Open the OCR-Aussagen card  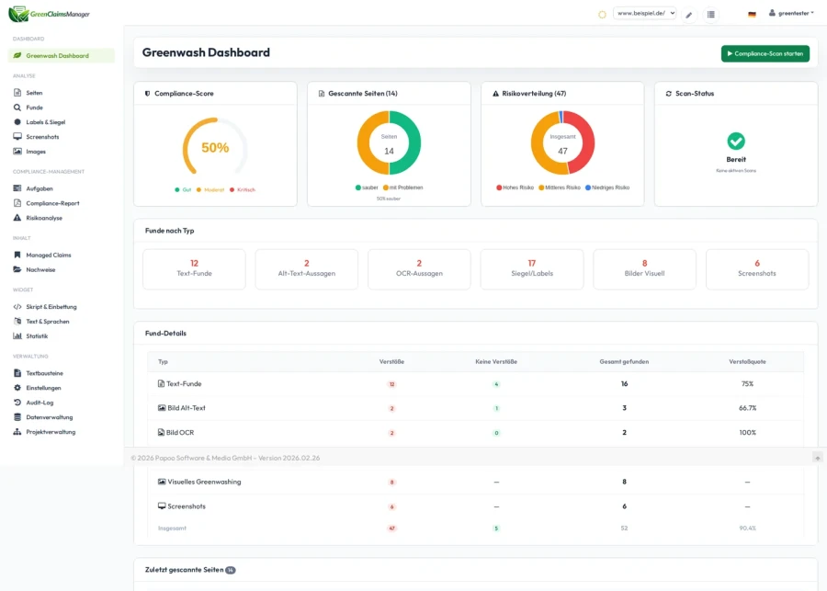[x=419, y=269]
